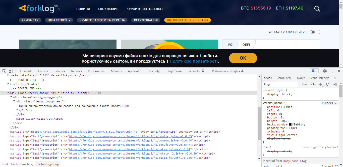Viewport: 343px width, 167px height.
Task: Select the body.home.blog breadcrumb
Action: pyautogui.click(x=22, y=164)
